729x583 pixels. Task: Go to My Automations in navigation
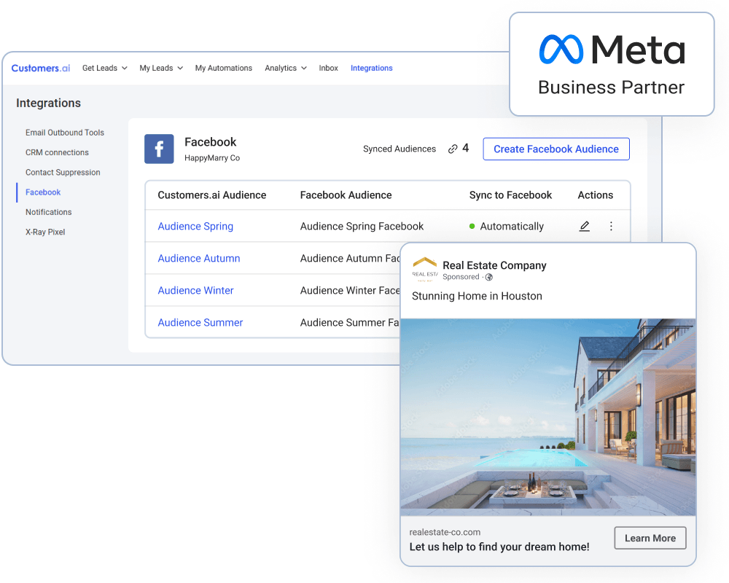coord(223,68)
